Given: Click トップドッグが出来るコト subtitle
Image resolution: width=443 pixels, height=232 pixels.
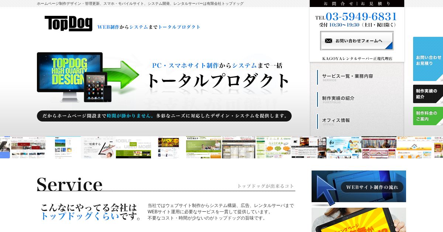Looking at the screenshot, I should coord(265,186).
